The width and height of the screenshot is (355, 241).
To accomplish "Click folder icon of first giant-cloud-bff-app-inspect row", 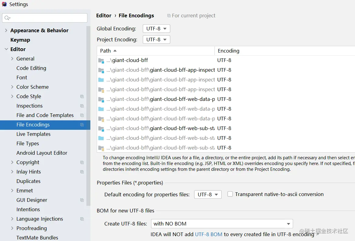I will pyautogui.click(x=101, y=70).
